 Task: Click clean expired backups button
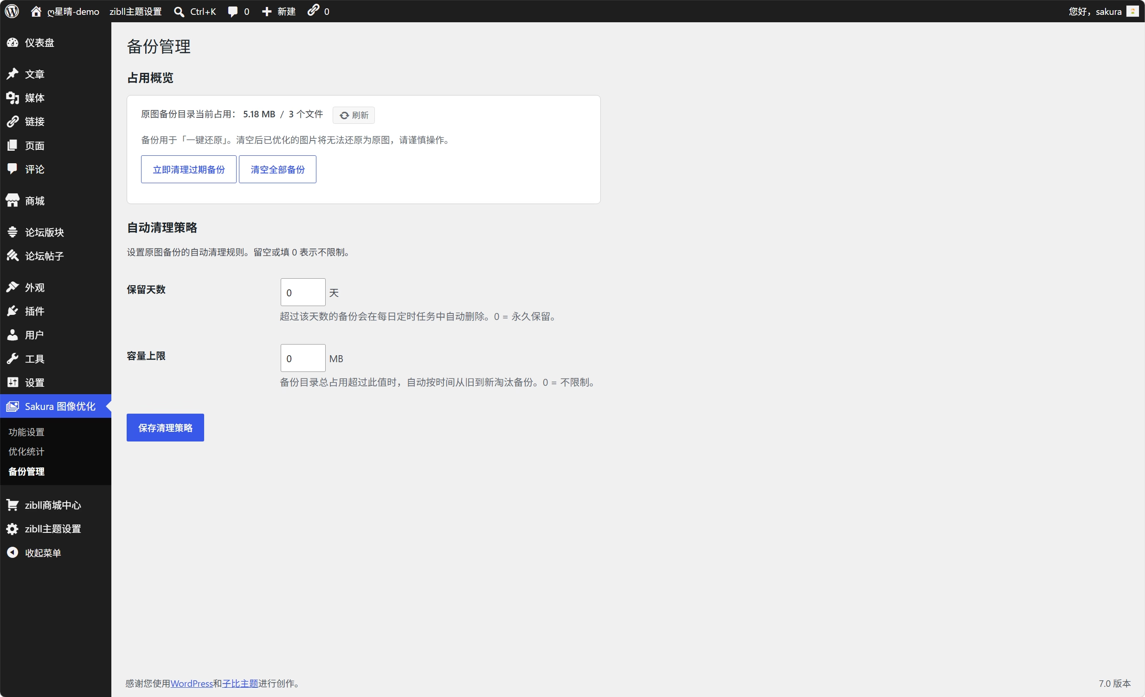(189, 169)
